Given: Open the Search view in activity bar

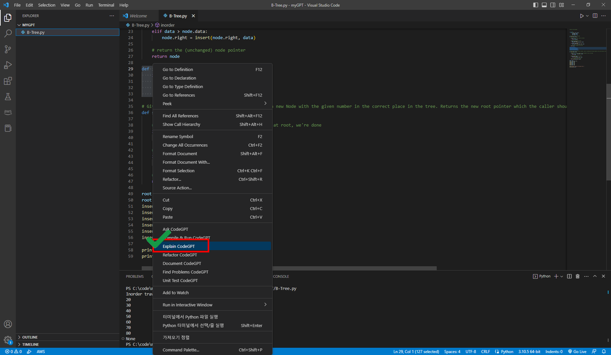Looking at the screenshot, I should click(8, 33).
